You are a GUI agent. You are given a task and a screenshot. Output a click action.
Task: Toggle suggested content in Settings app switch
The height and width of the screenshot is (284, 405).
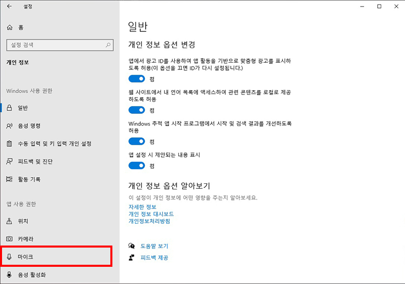click(x=137, y=166)
